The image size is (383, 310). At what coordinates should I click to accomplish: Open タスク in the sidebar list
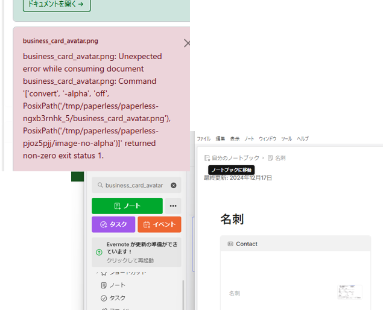tap(117, 298)
